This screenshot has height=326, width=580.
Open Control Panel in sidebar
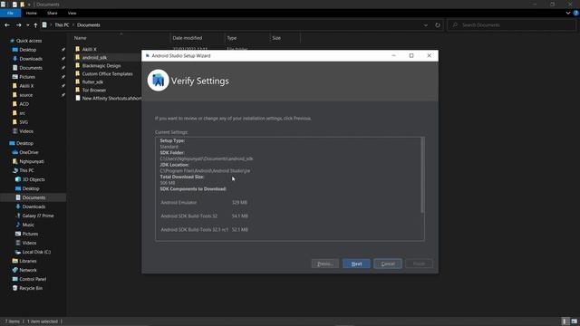pyautogui.click(x=33, y=279)
